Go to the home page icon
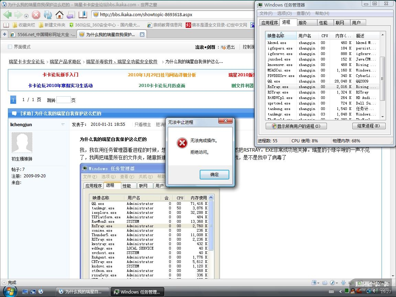Viewport: 396px width, 297px height. pos(59,15)
